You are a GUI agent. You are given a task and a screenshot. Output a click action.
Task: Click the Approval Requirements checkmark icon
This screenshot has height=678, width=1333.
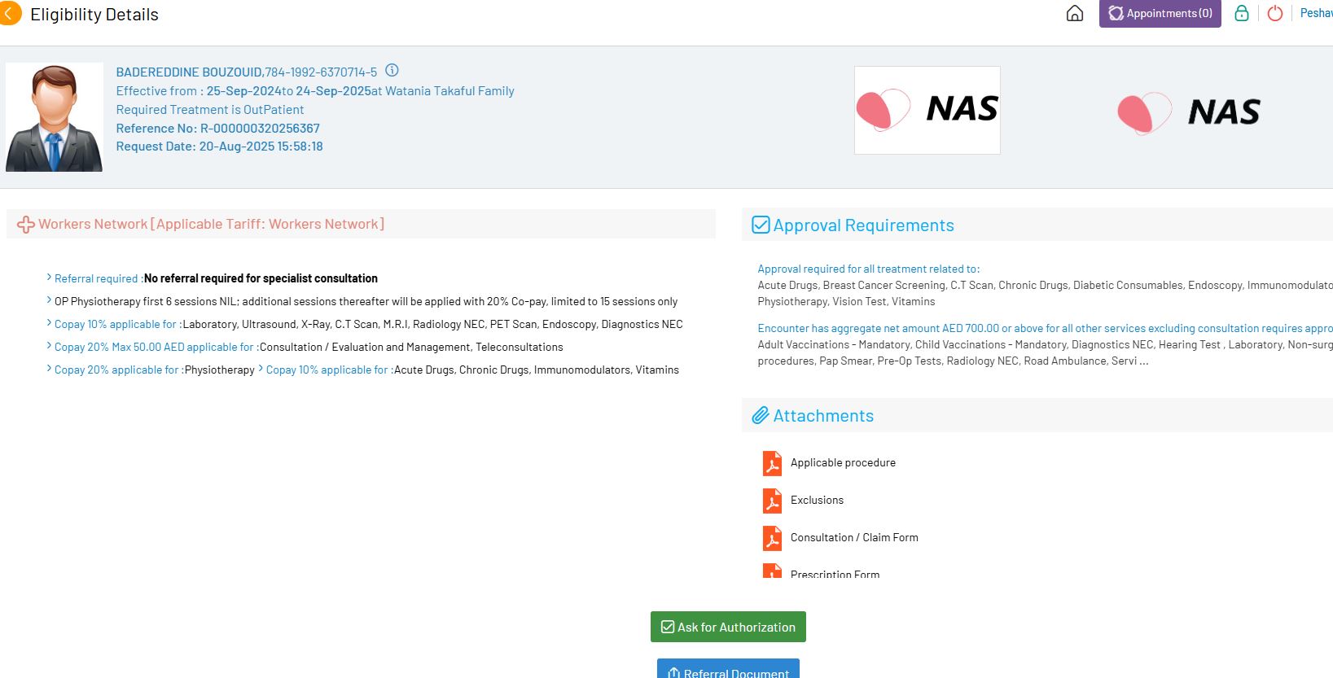761,225
